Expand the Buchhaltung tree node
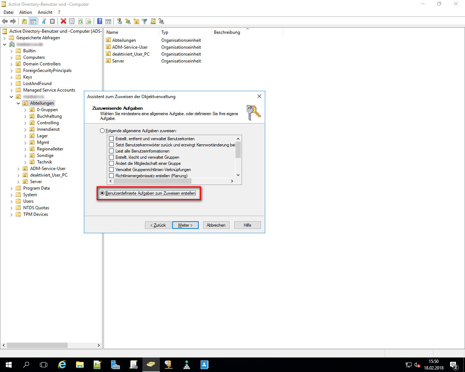The image size is (465, 372). click(x=25, y=117)
